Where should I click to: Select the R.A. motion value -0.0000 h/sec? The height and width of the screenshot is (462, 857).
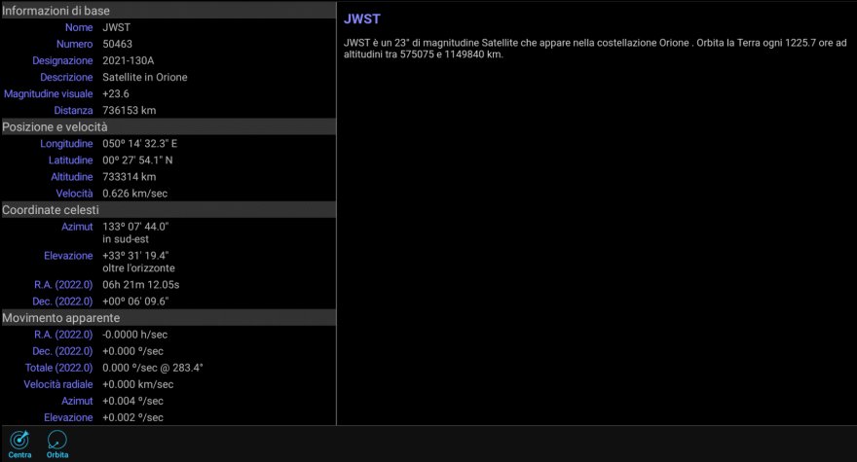pos(135,335)
